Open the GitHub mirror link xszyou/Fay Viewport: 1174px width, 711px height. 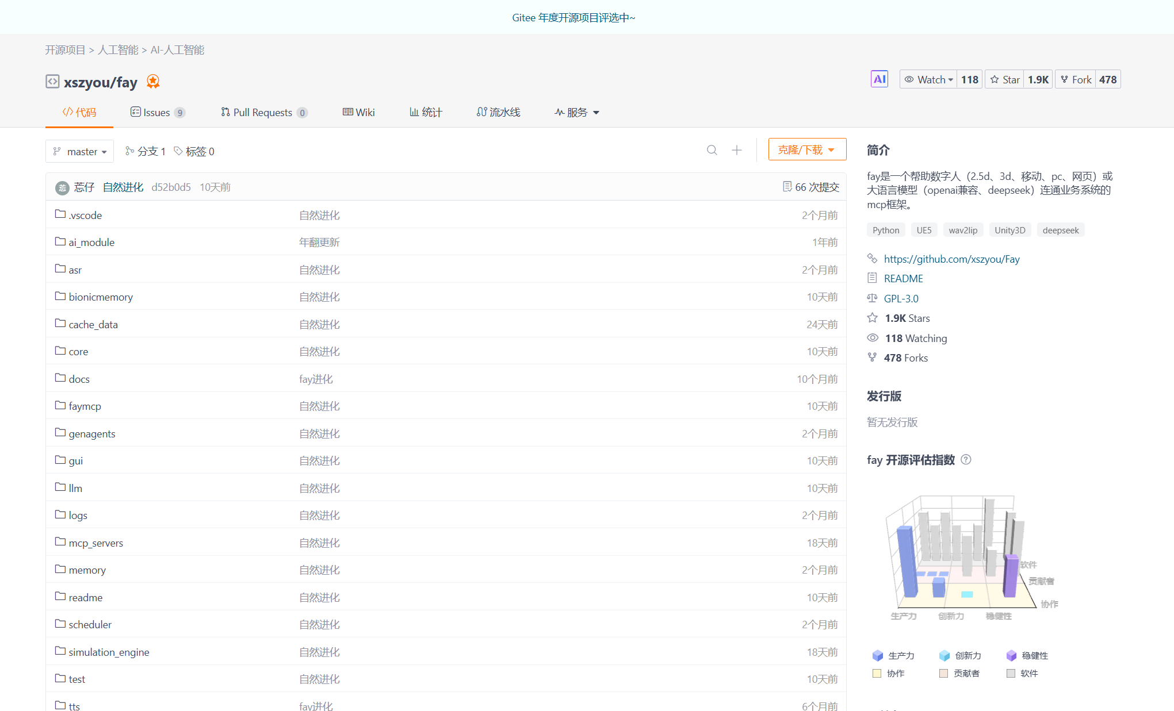pos(951,259)
